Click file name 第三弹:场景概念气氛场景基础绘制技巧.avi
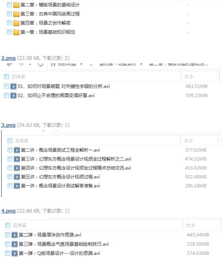 (x=64, y=244)
